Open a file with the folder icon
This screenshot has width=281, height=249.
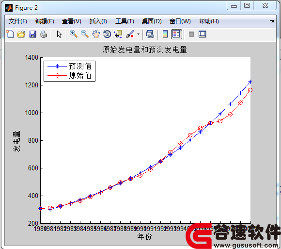[21, 34]
